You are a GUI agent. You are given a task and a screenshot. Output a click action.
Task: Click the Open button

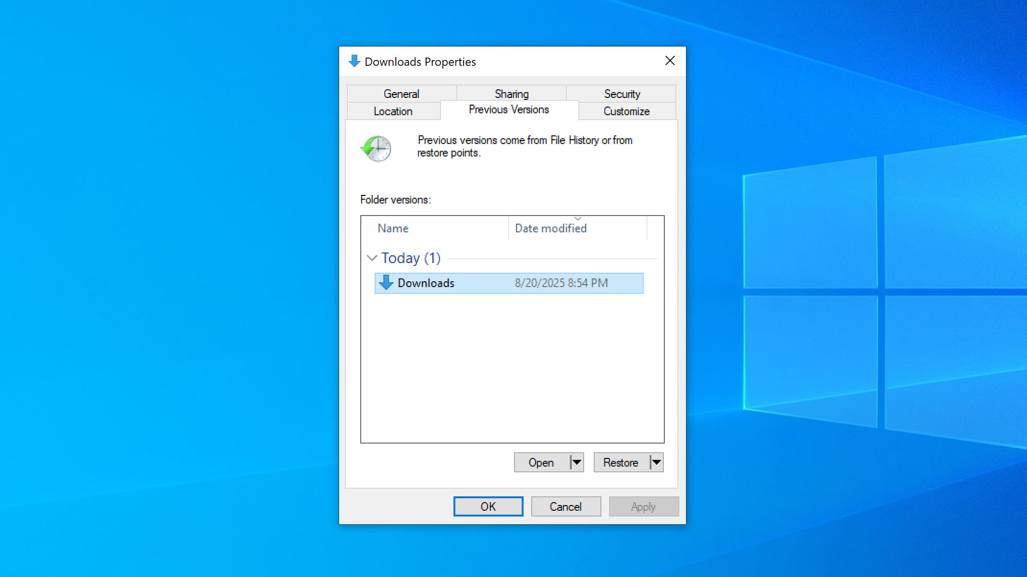click(541, 462)
